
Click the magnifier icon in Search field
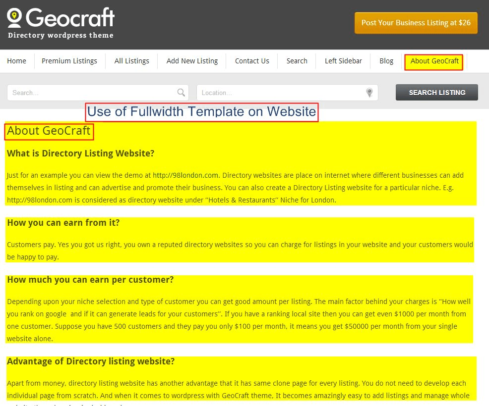click(x=181, y=93)
